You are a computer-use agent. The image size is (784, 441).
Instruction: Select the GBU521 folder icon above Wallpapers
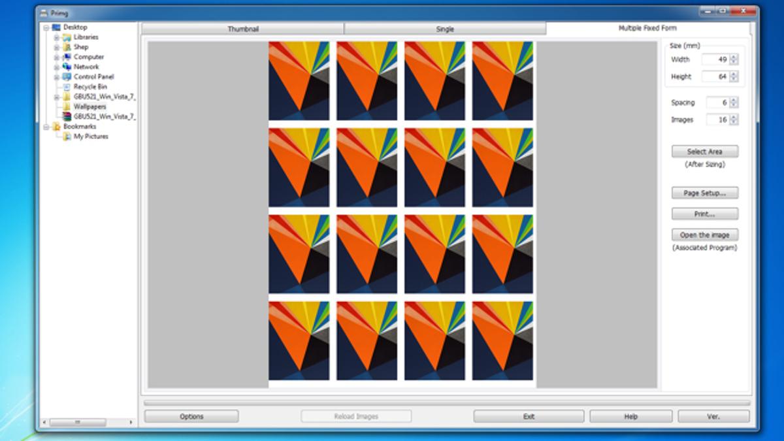pos(67,97)
